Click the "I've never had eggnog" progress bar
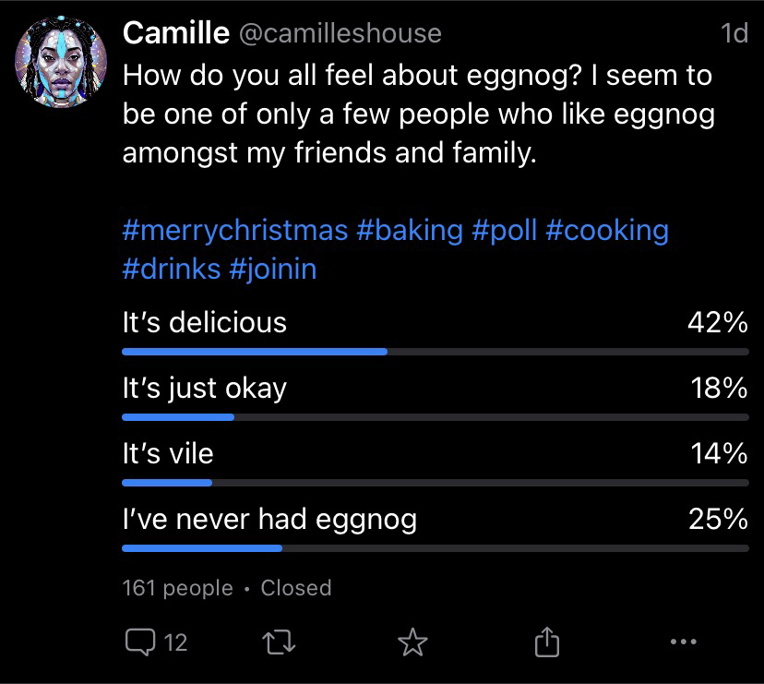 [436, 548]
